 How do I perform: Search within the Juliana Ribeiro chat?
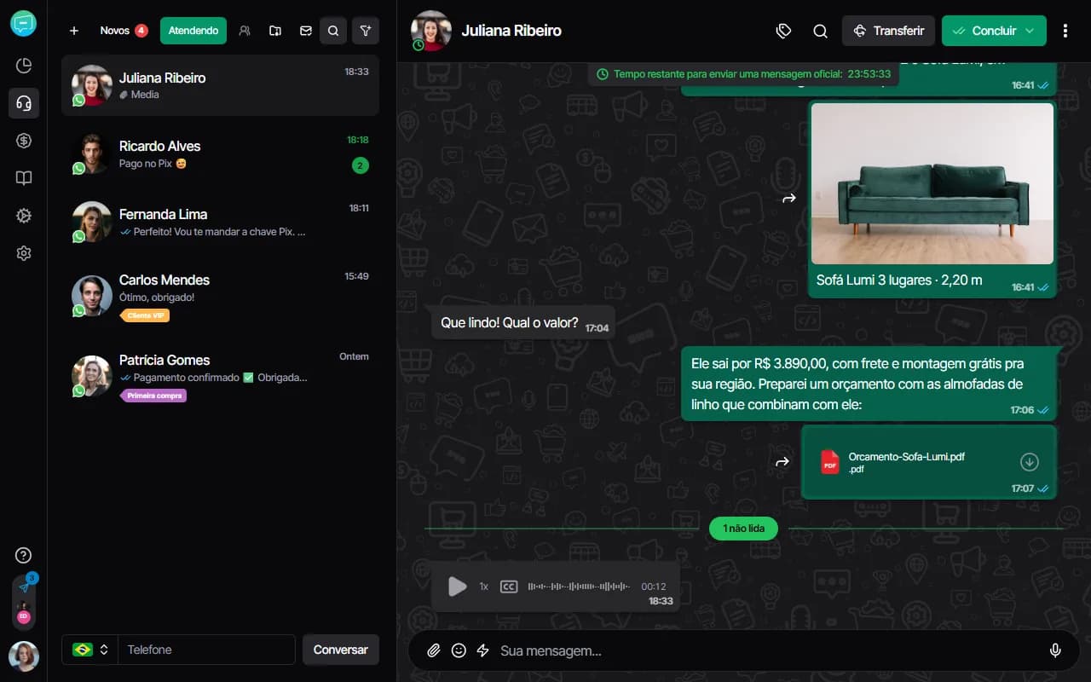pyautogui.click(x=821, y=31)
